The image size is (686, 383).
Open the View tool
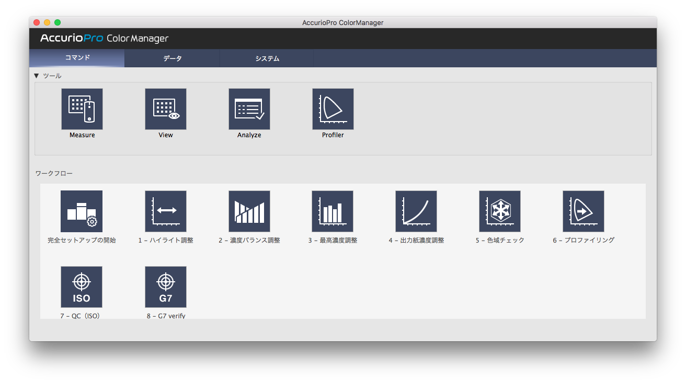166,109
